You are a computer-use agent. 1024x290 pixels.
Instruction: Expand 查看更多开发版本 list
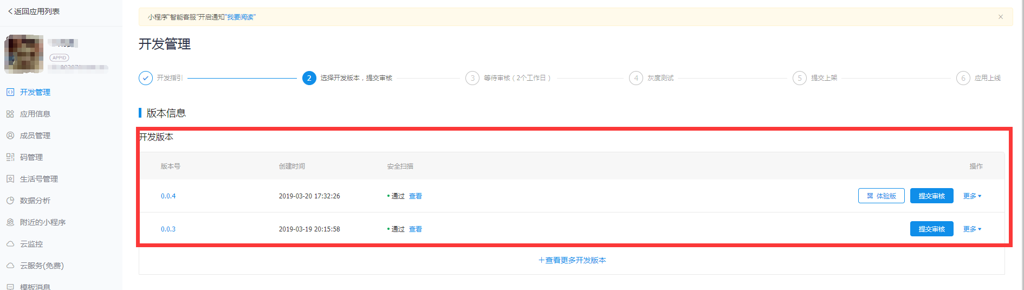coord(572,260)
